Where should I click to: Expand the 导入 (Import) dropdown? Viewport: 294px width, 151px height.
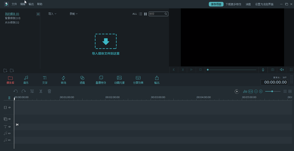coord(52,14)
